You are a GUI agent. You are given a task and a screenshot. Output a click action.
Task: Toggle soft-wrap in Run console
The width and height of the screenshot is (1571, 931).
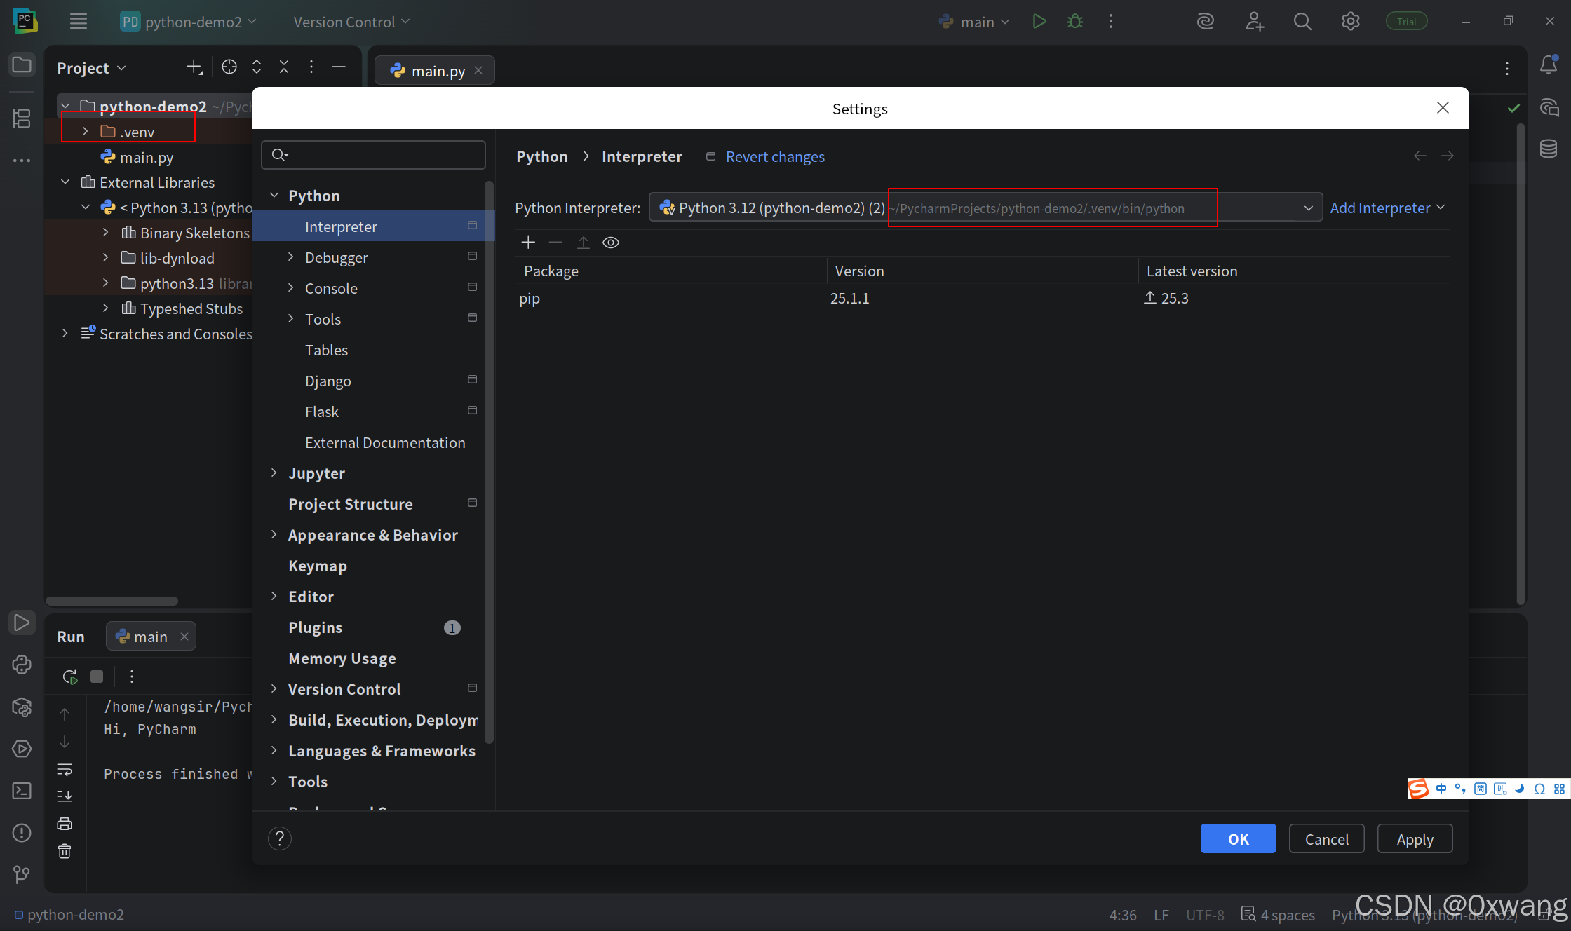(65, 770)
